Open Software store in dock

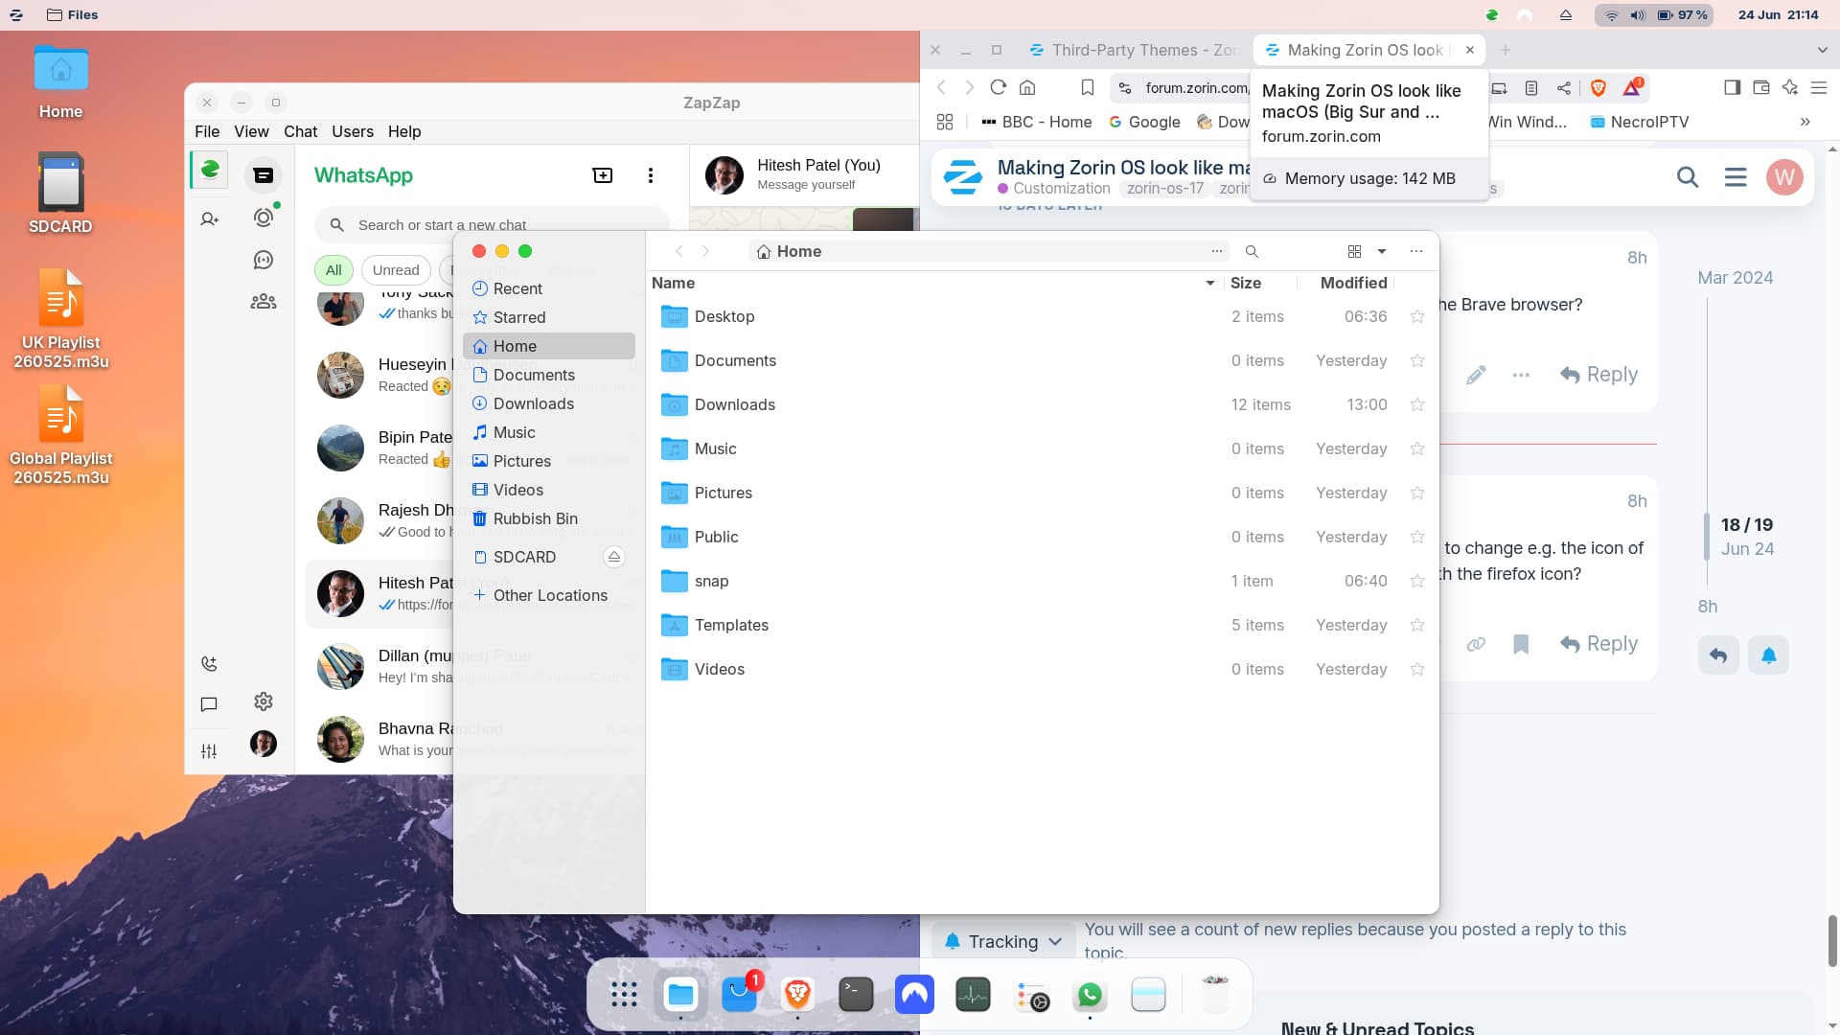739,995
